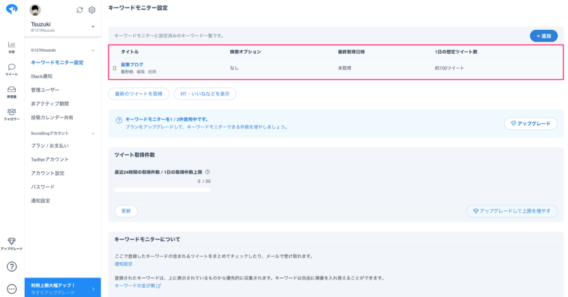Click the help icon beside 取得件数上限 label

coord(208,173)
